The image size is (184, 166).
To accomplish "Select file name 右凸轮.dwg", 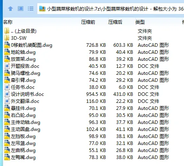I will [23, 115].
